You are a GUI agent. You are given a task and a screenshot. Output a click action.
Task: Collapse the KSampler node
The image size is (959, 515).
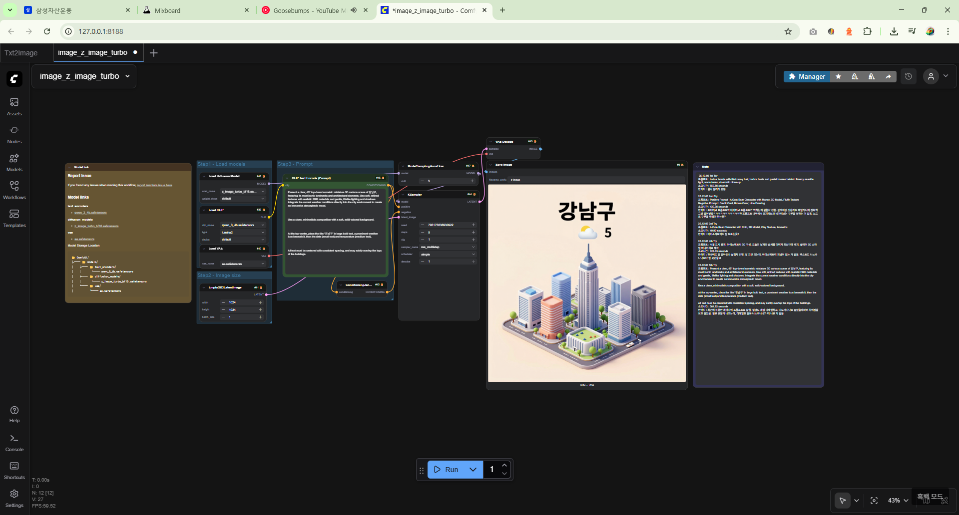click(403, 195)
